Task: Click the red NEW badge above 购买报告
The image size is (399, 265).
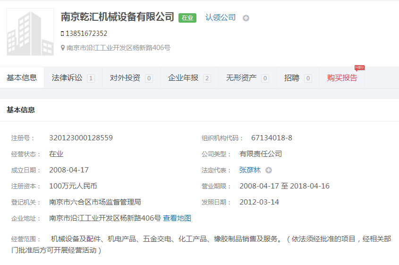Action: pos(360,68)
